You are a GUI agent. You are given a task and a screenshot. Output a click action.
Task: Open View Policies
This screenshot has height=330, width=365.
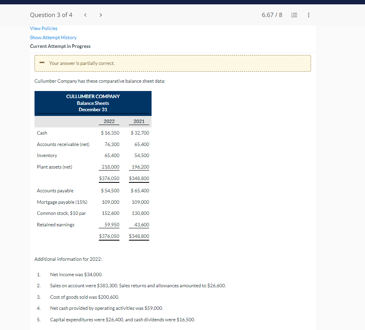44,28
